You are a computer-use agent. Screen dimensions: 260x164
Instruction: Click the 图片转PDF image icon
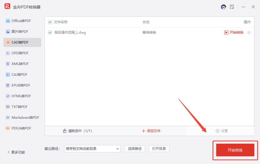pos(8,32)
